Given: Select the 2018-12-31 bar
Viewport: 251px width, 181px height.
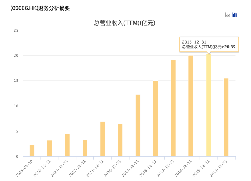Looking at the screenshot, I should (x=156, y=119).
